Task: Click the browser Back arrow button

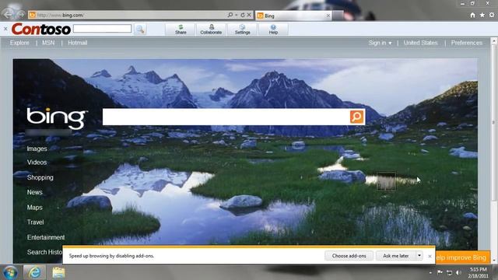Action: coord(8,14)
